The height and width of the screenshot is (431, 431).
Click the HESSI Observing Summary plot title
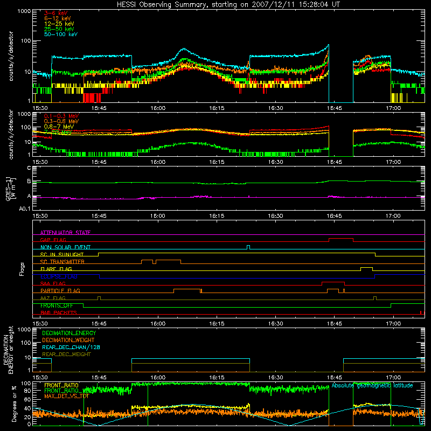(x=228, y=5)
